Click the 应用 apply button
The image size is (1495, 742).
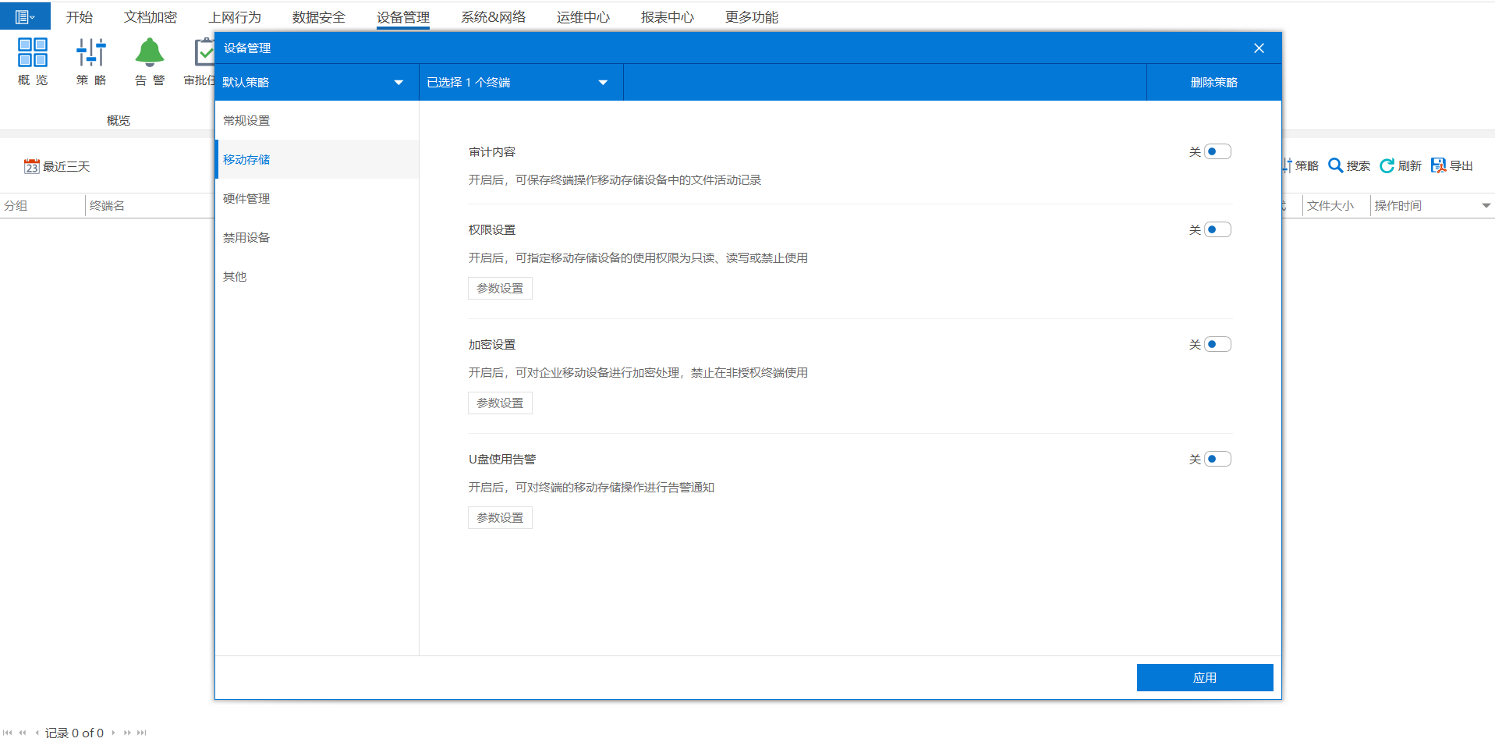(x=1204, y=677)
